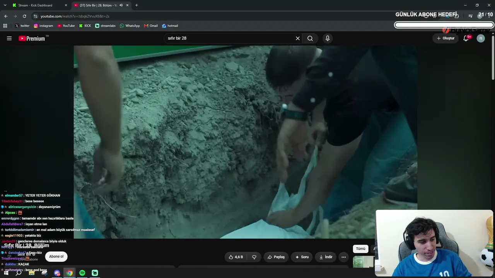Screen dimensions: 495x278
Task: Open Streamlabs app from the taskbar
Action: tap(95, 273)
